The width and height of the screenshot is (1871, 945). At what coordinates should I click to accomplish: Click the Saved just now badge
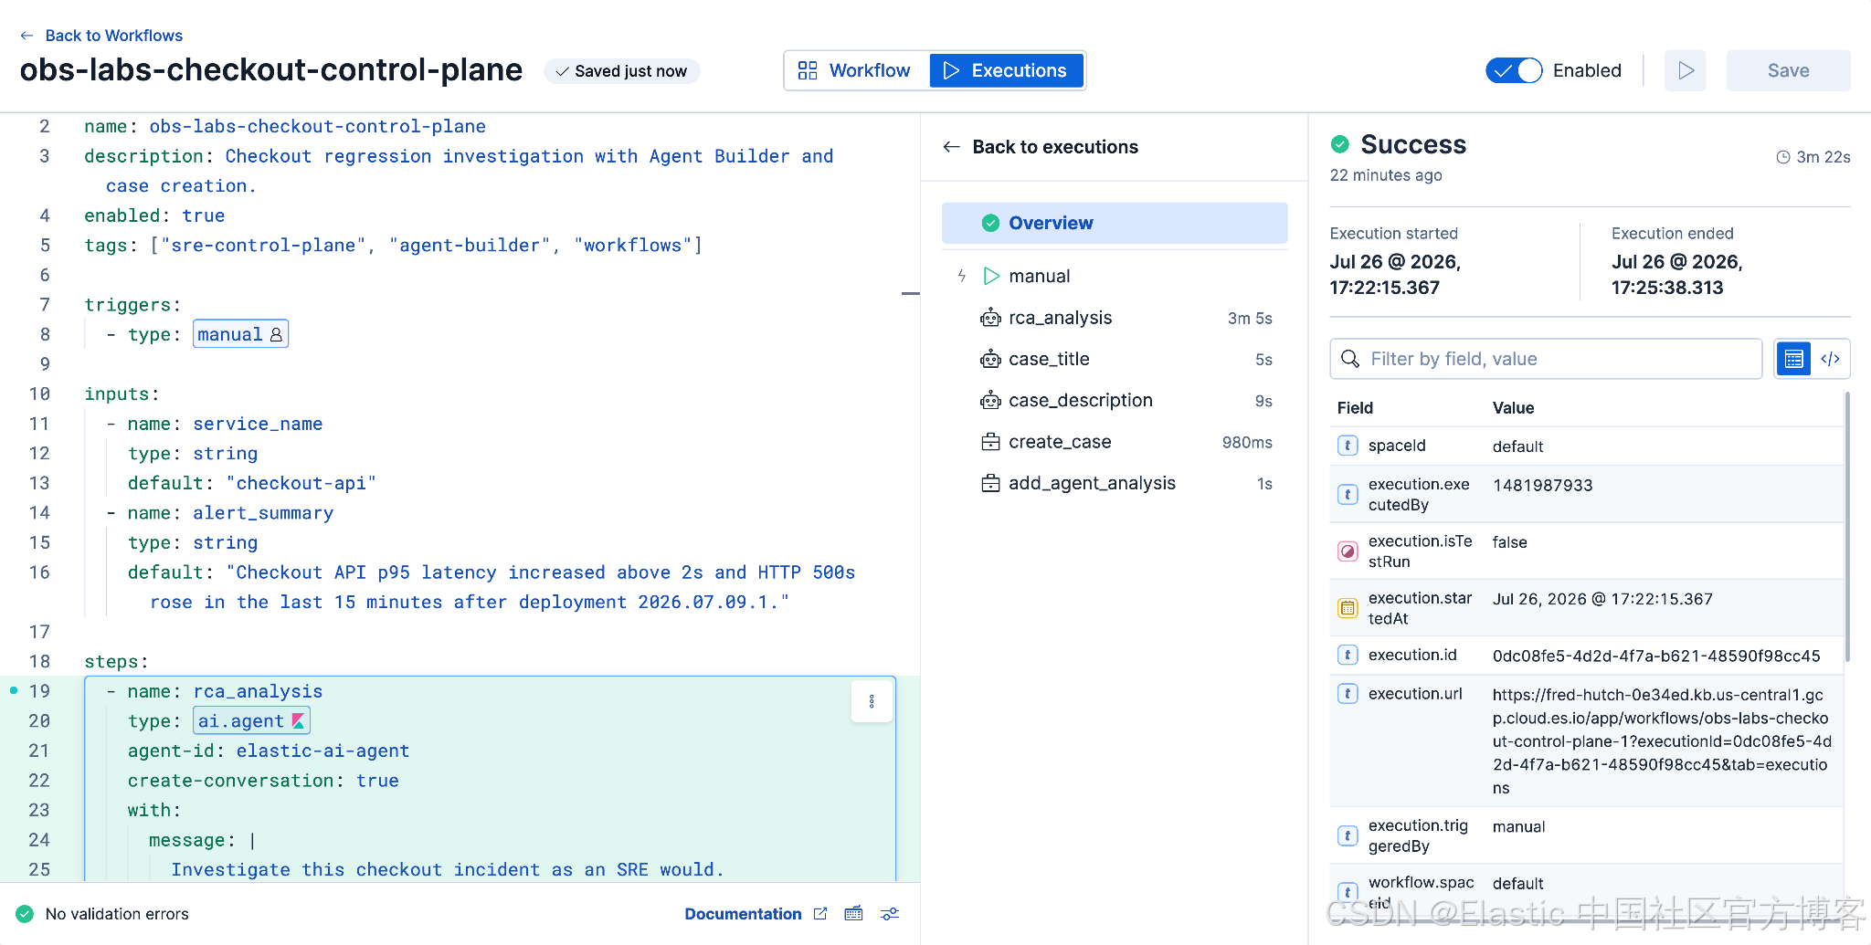point(622,71)
